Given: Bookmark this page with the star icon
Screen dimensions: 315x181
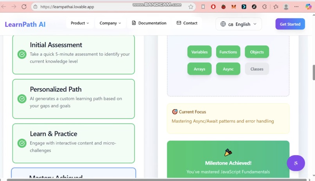Looking at the screenshot, I should (x=191, y=7).
